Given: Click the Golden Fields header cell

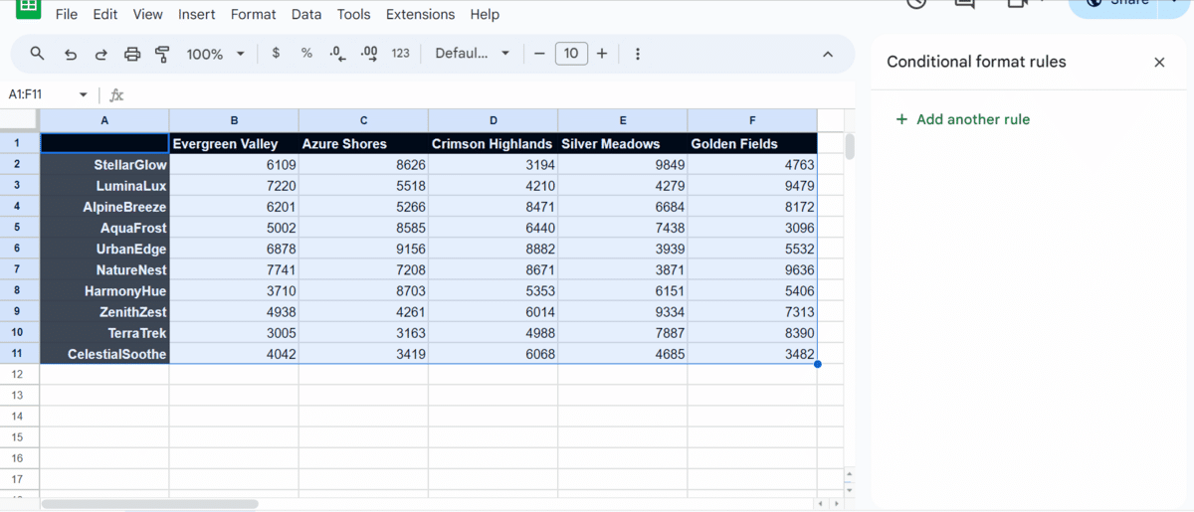Looking at the screenshot, I should 752,144.
